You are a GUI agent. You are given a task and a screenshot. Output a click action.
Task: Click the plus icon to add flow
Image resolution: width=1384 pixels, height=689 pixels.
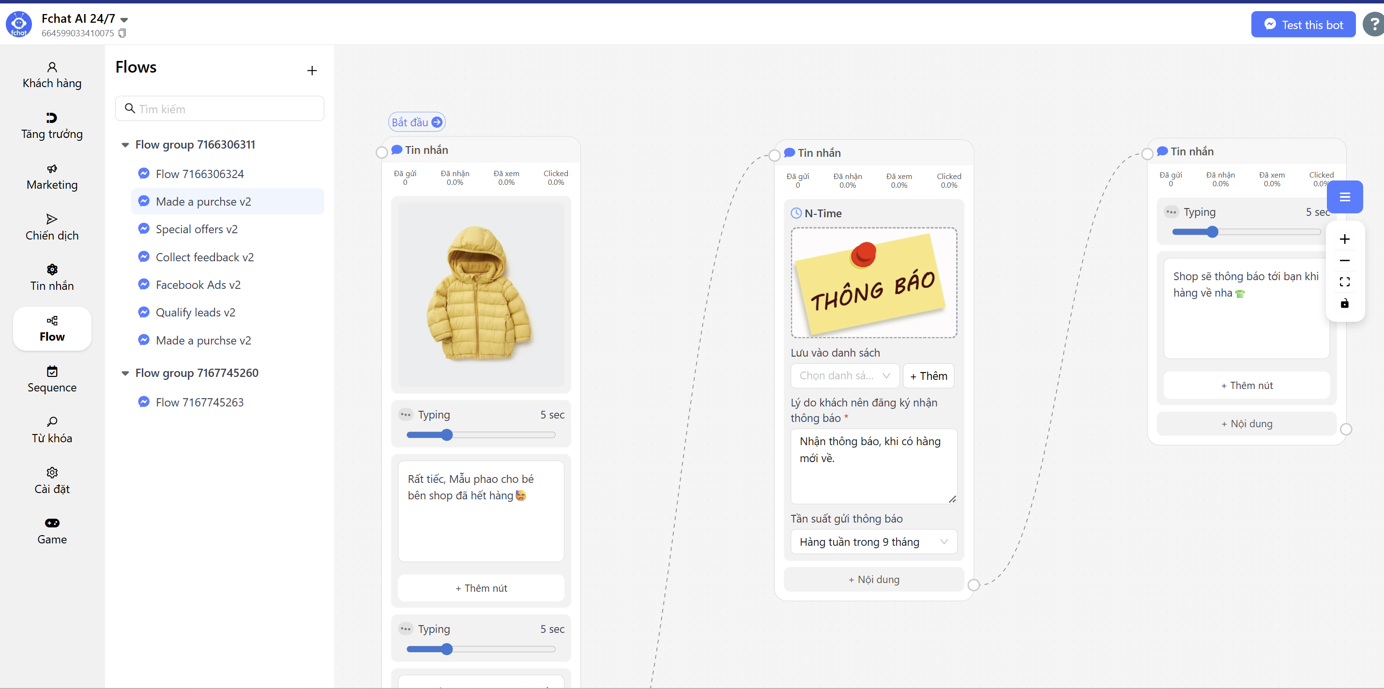click(312, 70)
